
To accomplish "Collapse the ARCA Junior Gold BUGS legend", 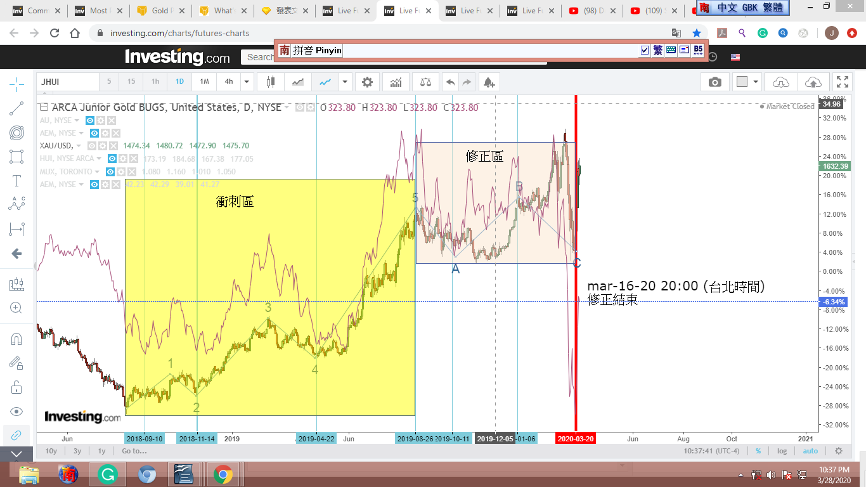I will (44, 107).
